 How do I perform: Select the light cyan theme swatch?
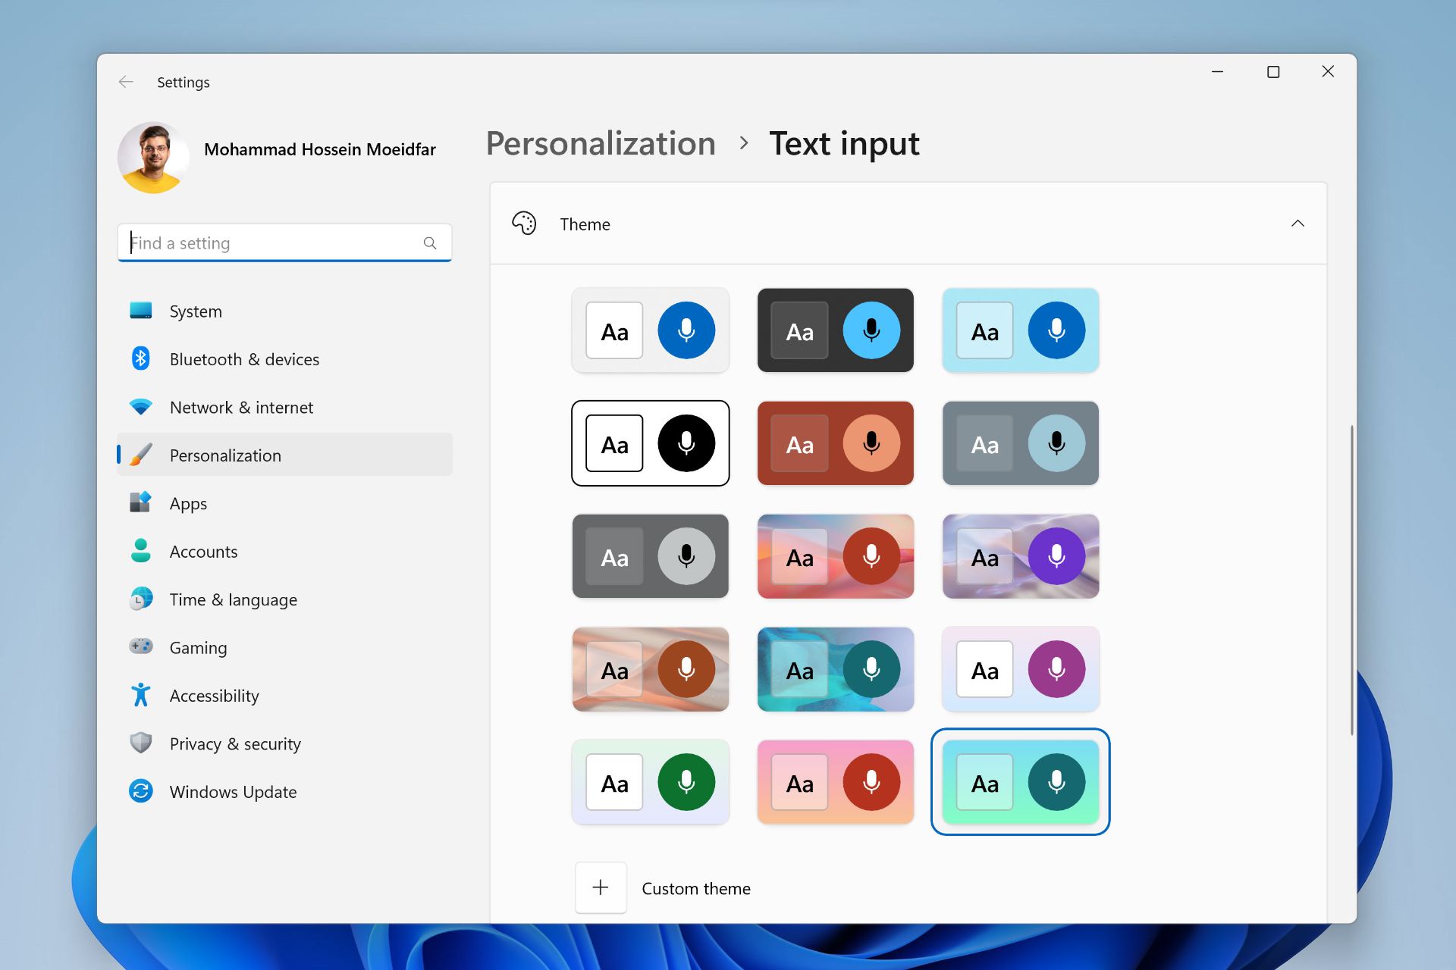pyautogui.click(x=1021, y=330)
